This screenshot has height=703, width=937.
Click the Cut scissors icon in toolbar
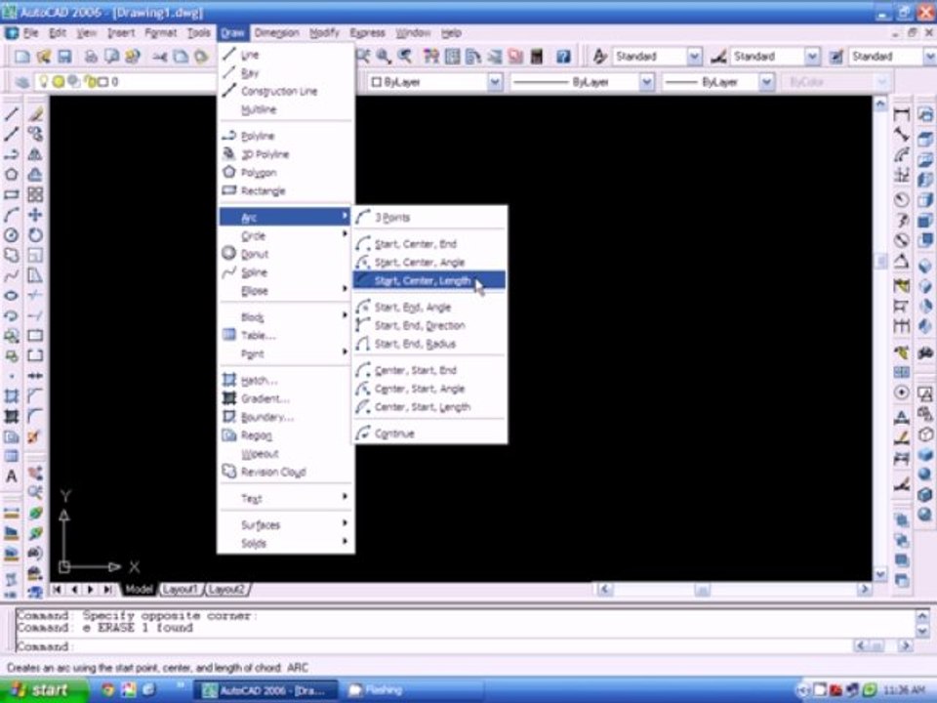point(159,57)
